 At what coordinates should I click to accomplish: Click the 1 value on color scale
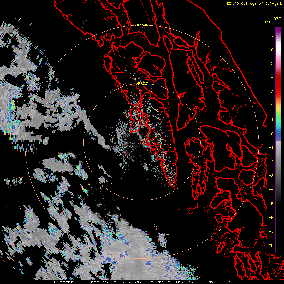pos(272,120)
